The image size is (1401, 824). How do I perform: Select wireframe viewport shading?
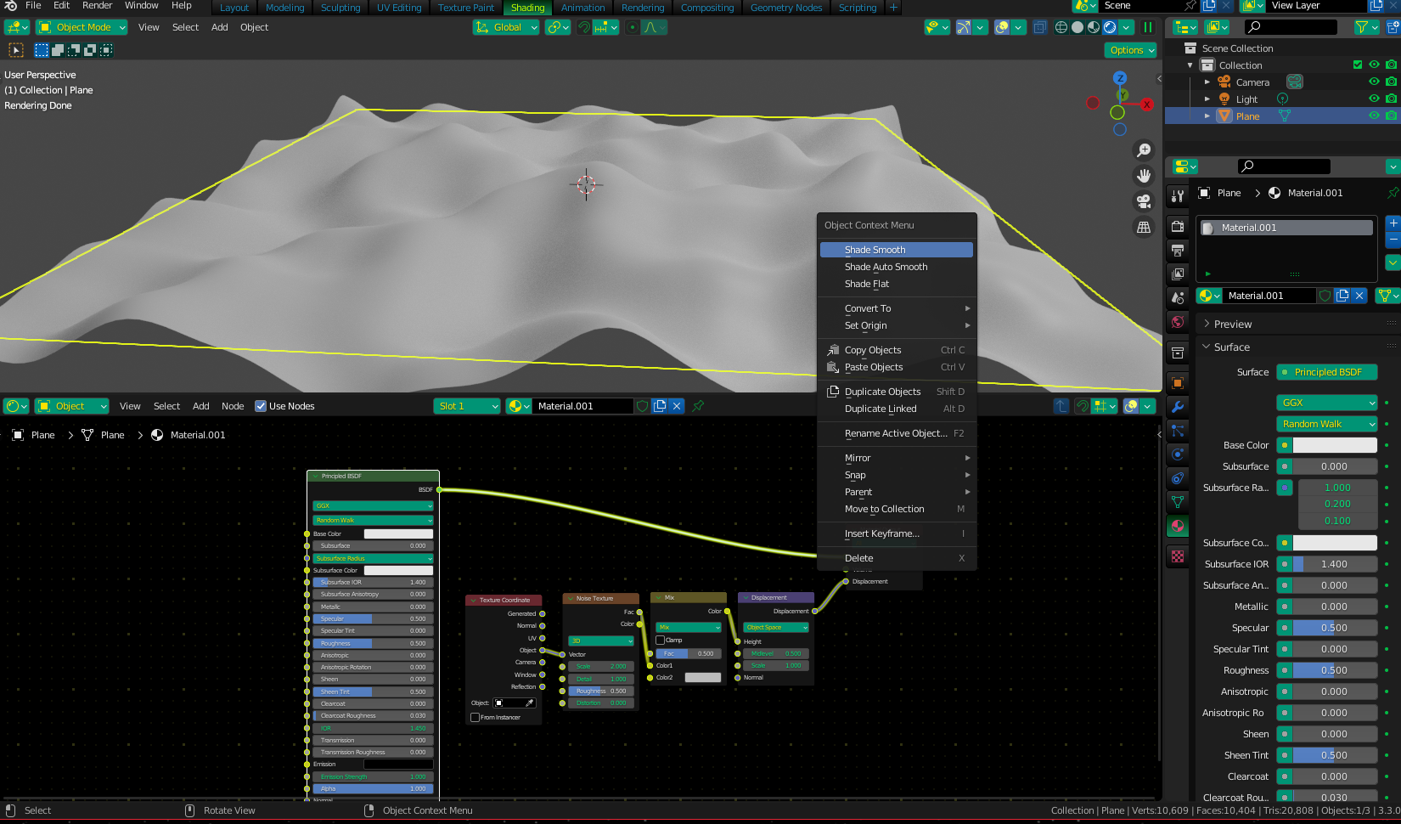[x=1061, y=27]
